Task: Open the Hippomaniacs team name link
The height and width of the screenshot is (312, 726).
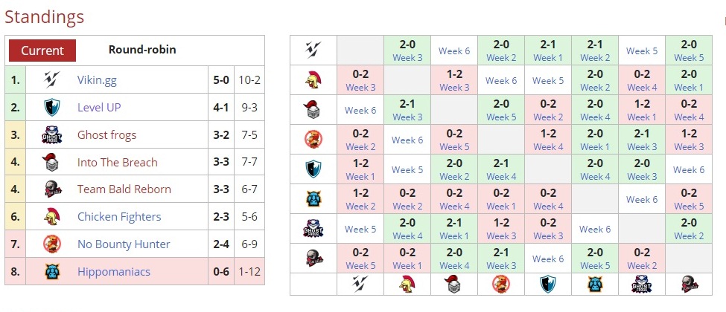Action: tap(114, 271)
